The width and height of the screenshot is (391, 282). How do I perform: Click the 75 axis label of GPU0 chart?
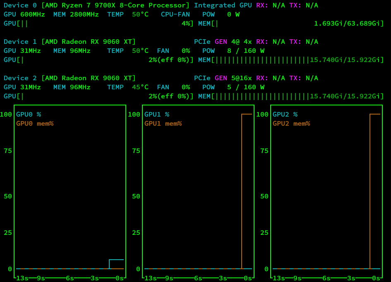point(8,151)
